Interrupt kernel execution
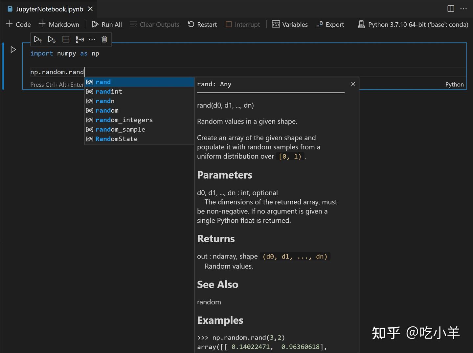473x353 pixels. 242,24
